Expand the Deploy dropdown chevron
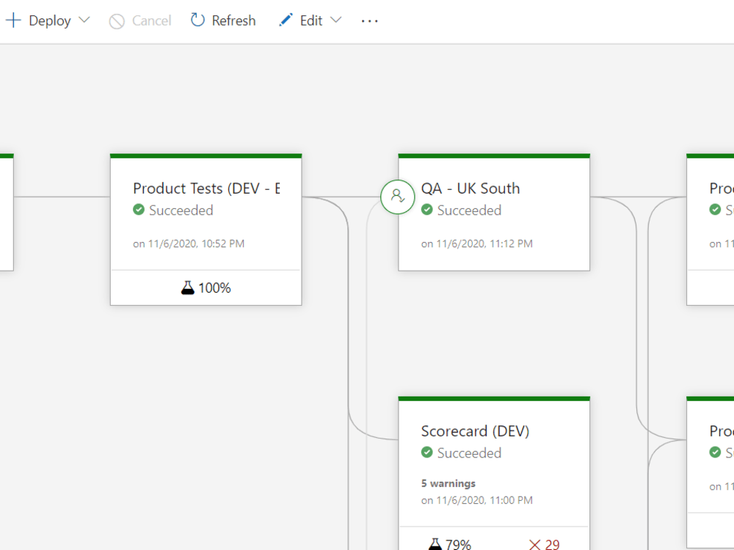The image size is (734, 550). 84,21
